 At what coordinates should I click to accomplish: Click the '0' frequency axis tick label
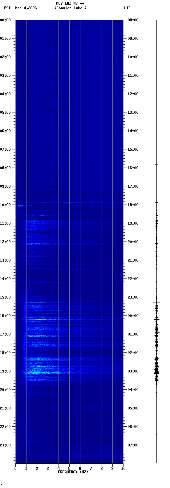15,469
